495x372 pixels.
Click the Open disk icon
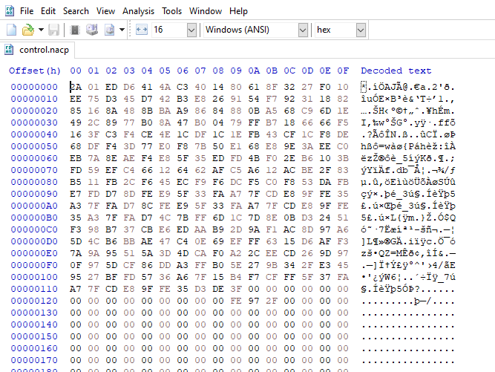click(x=92, y=30)
